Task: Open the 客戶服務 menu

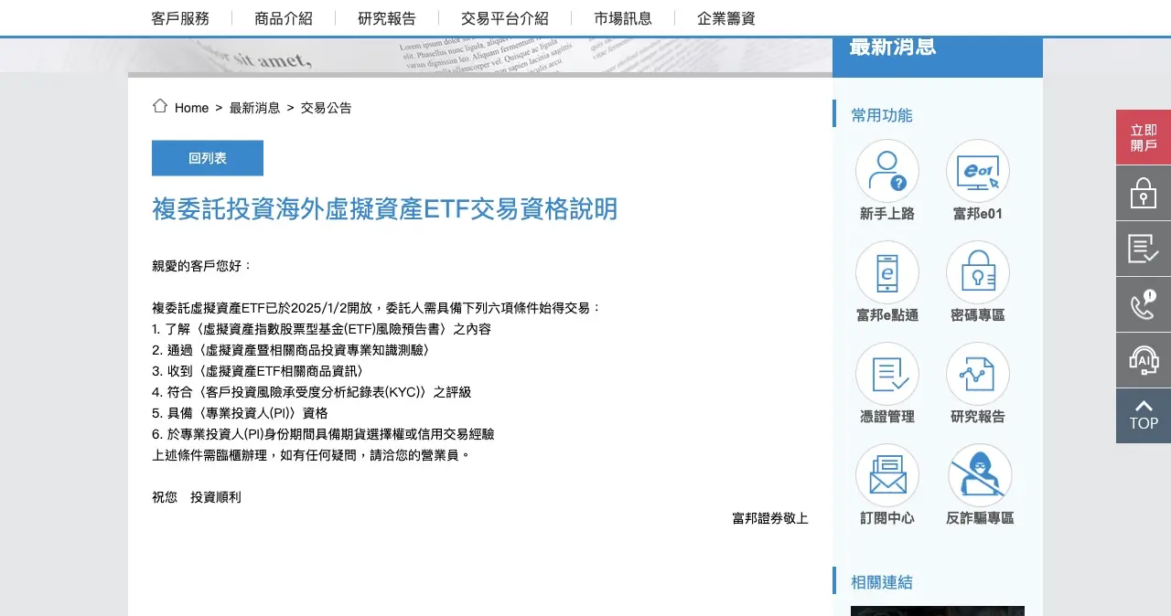Action: pos(180,18)
